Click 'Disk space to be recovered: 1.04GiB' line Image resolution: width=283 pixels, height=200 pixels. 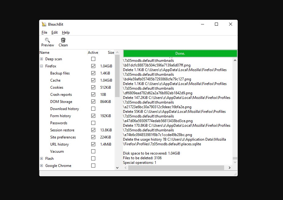click(x=151, y=153)
